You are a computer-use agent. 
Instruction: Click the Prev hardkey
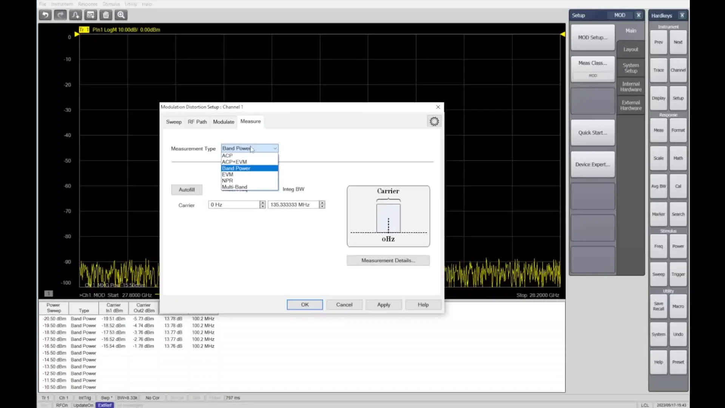(659, 42)
